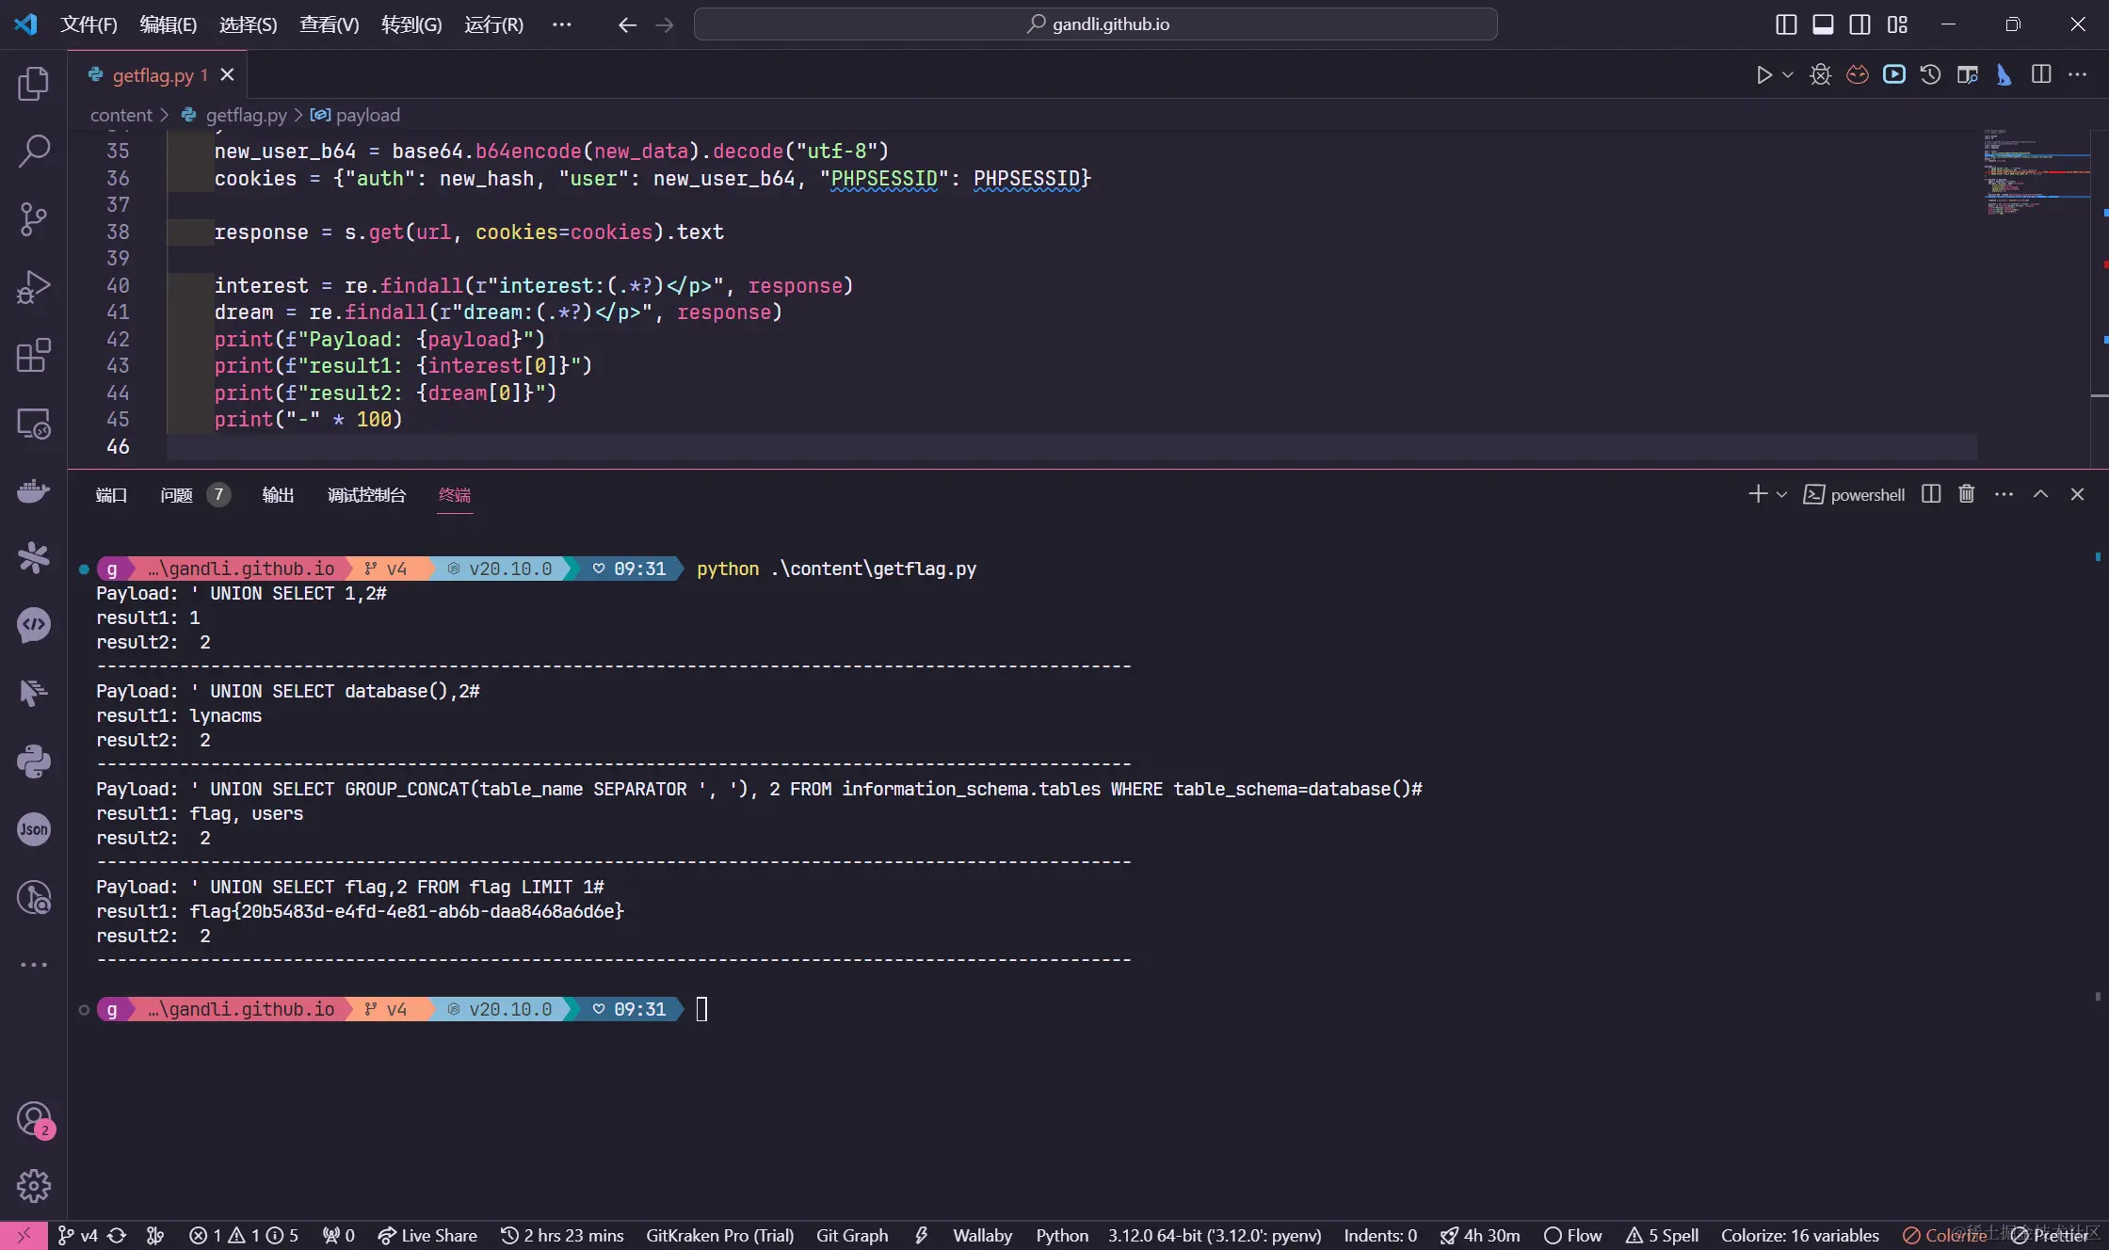Open the terminal profile dropdown next to plus

coord(1780,493)
